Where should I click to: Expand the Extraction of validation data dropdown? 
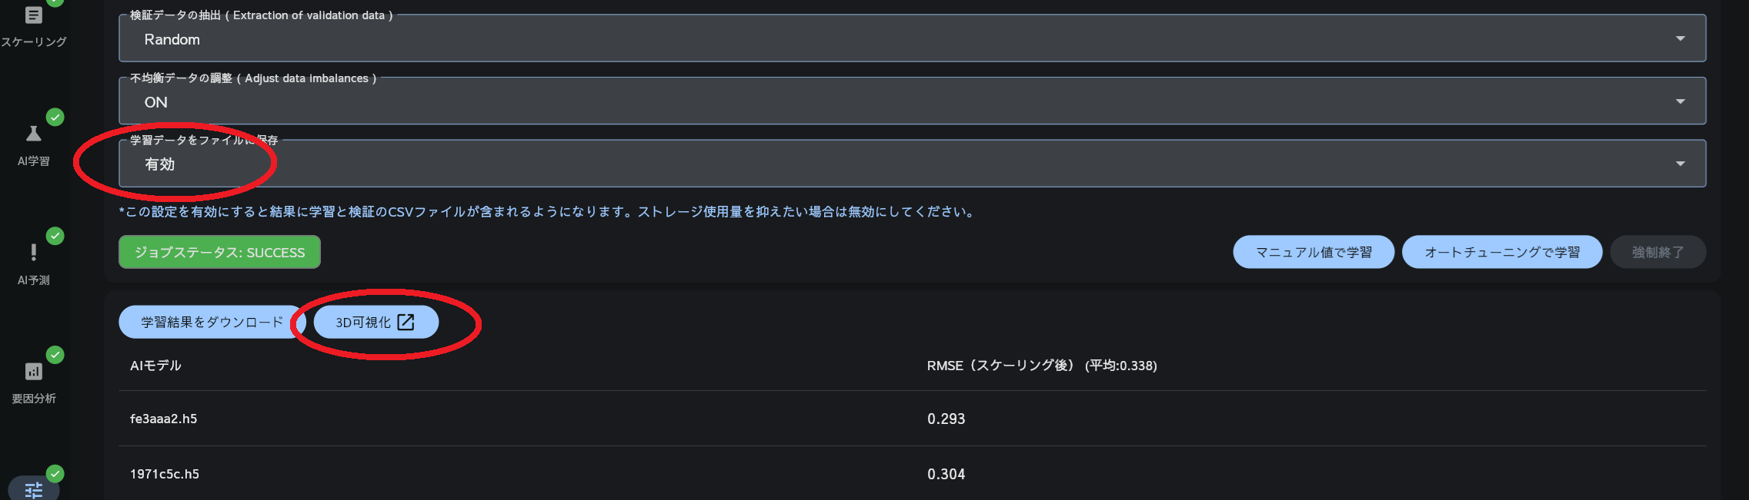click(x=912, y=39)
